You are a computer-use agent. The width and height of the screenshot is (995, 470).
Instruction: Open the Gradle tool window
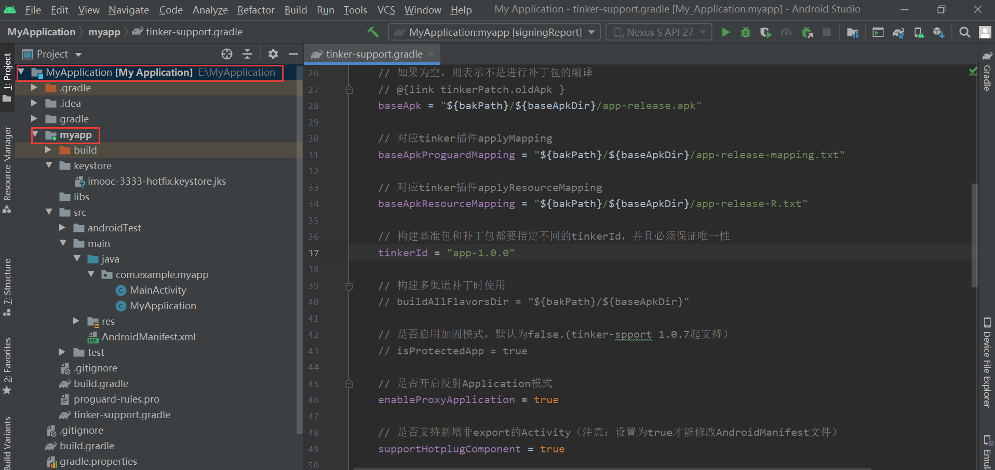point(987,71)
